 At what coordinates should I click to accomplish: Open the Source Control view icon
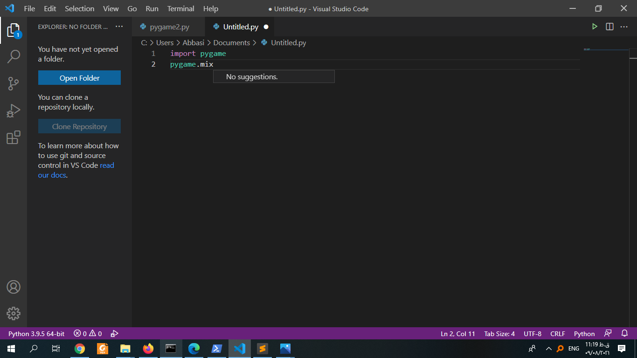point(14,84)
